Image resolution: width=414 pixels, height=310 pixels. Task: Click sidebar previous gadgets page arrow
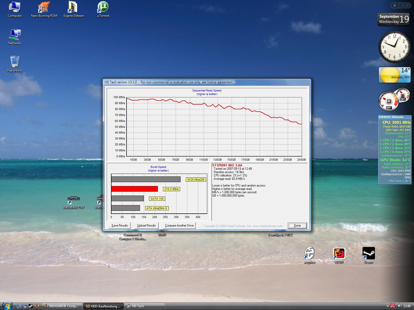403,5
